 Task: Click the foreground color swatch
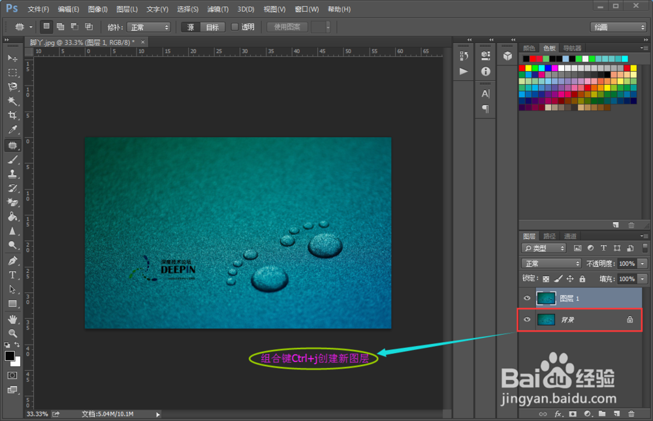(x=10, y=356)
